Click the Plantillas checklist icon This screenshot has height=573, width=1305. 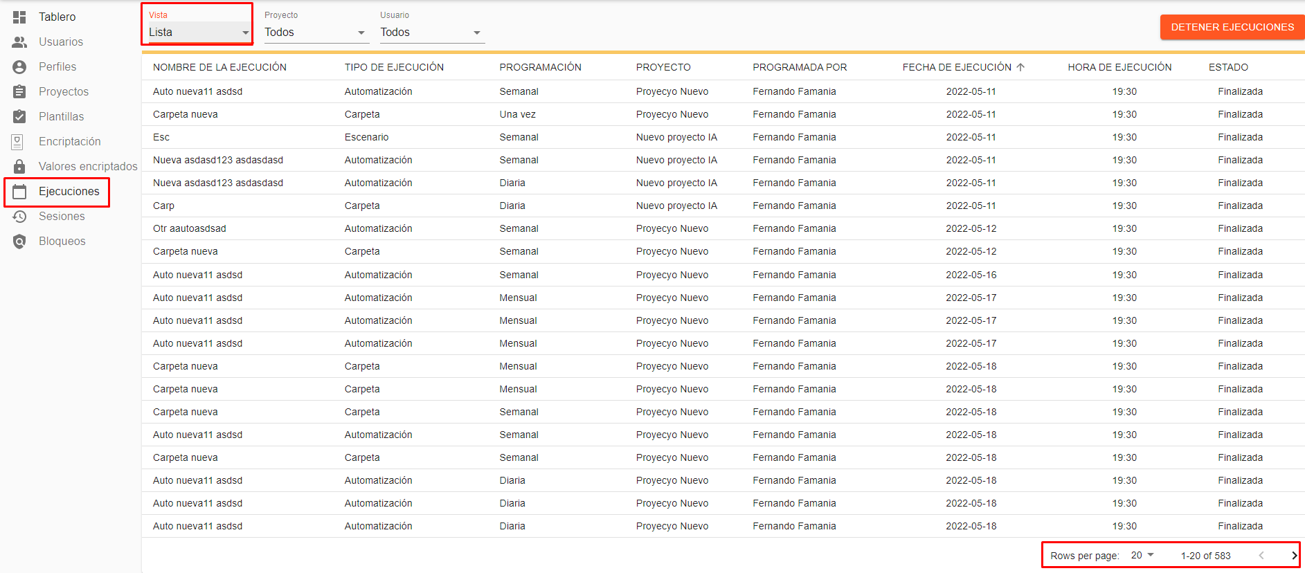point(19,116)
